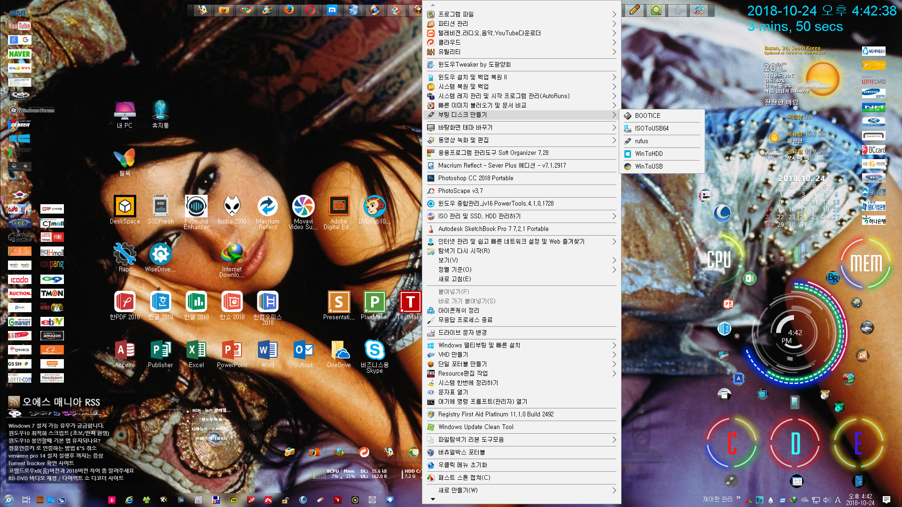Open FxSound Enhancer shortcut
This screenshot has width=902, height=507.
tap(196, 212)
